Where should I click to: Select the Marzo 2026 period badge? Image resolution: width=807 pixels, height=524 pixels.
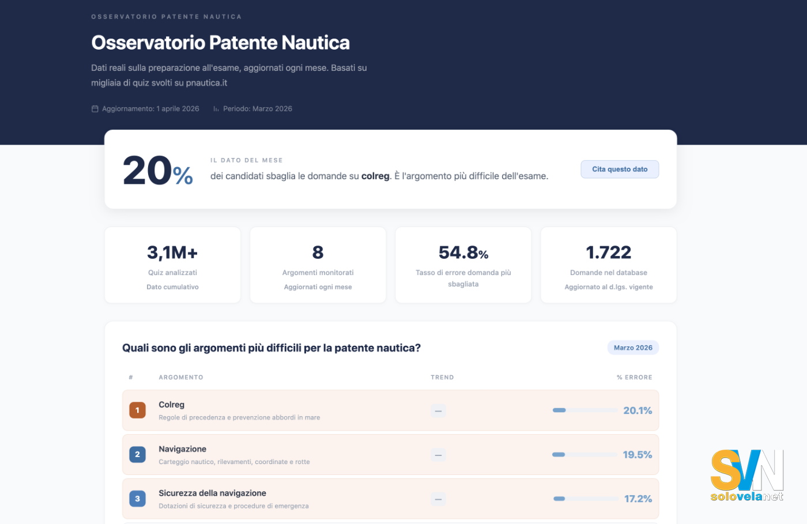coord(632,348)
